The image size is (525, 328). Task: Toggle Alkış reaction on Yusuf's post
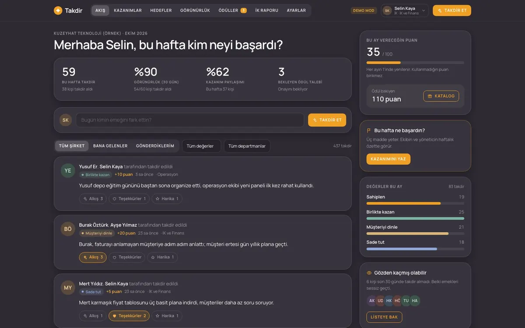tap(93, 199)
